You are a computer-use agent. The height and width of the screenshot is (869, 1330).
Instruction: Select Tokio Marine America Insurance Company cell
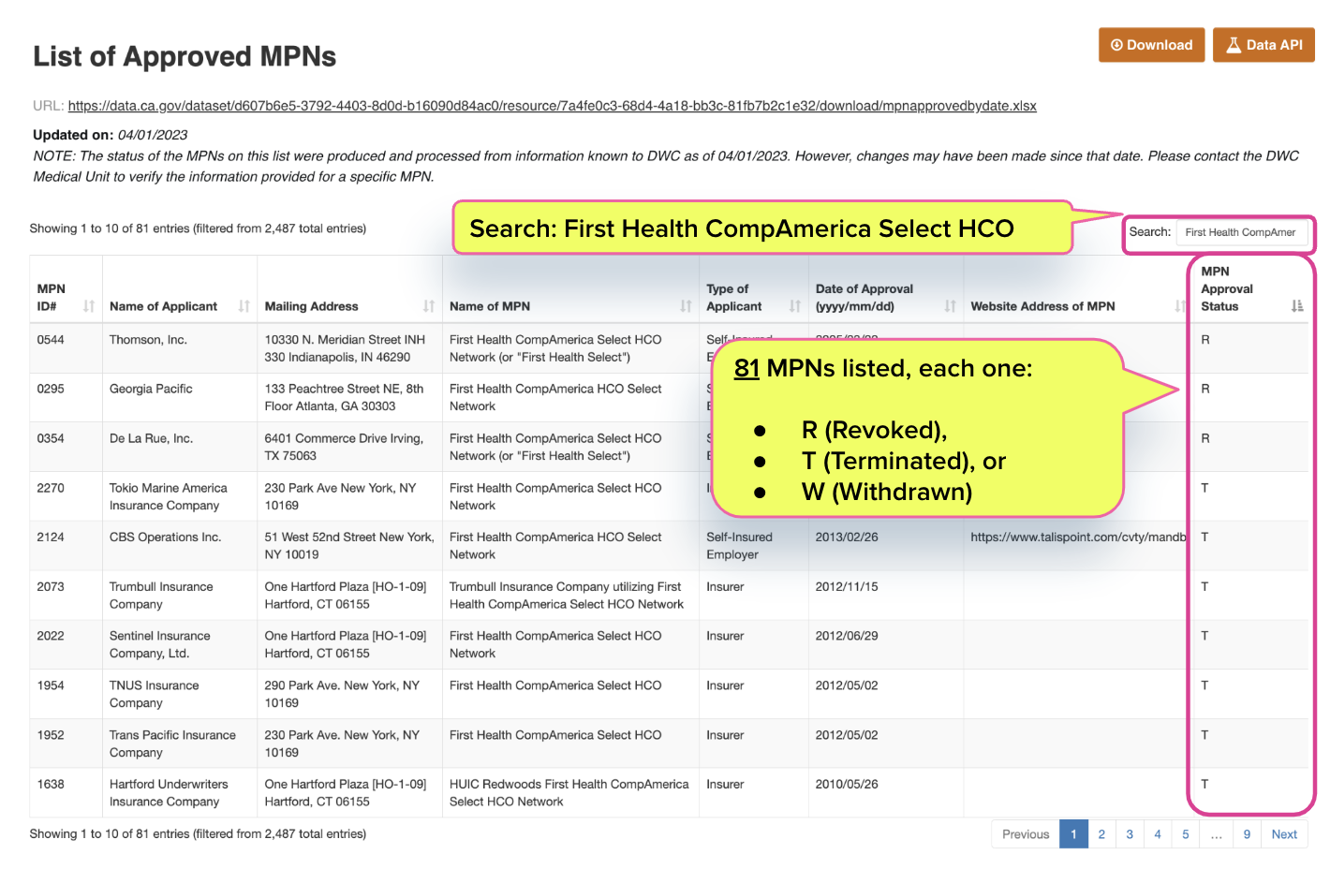pos(179,496)
